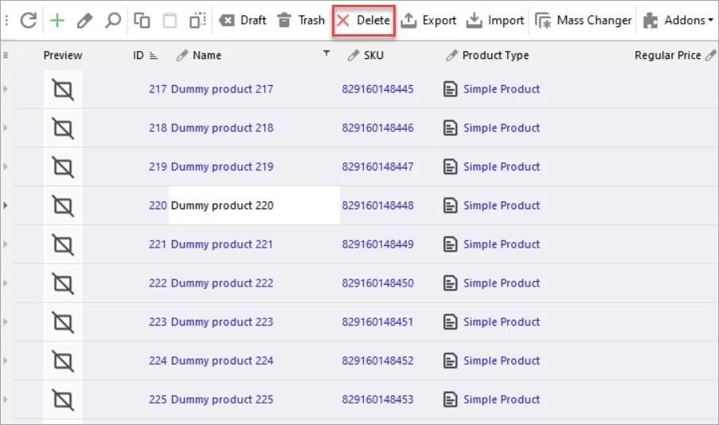The image size is (719, 425).
Task: Click the Edit pencil icon in the toolbar
Action: (x=84, y=21)
